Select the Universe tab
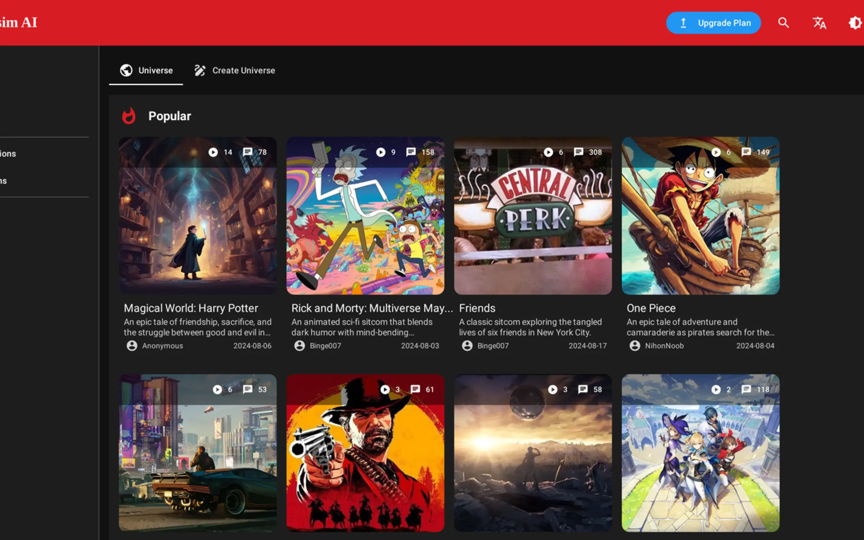This screenshot has height=540, width=864. pyautogui.click(x=146, y=70)
